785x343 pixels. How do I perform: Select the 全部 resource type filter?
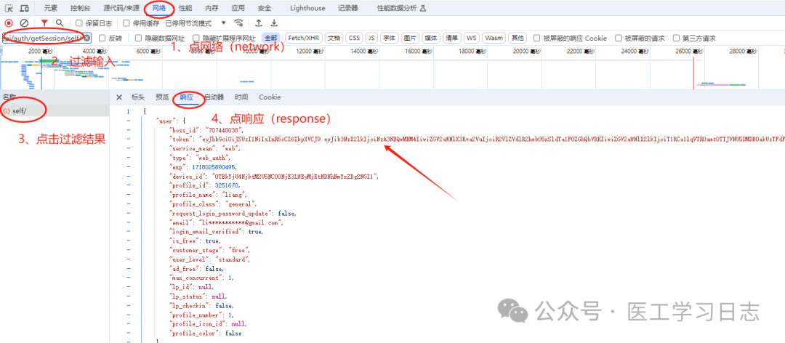point(270,38)
